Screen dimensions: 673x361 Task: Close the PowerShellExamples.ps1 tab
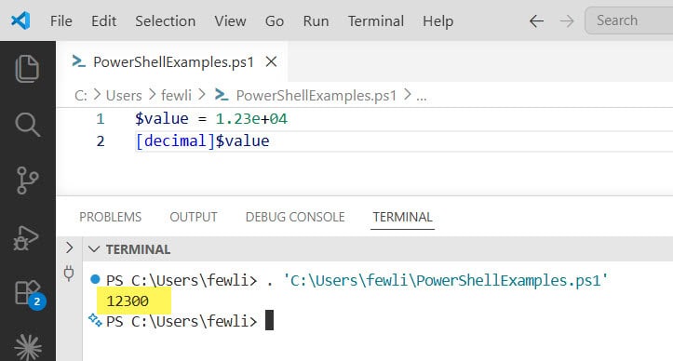271,61
